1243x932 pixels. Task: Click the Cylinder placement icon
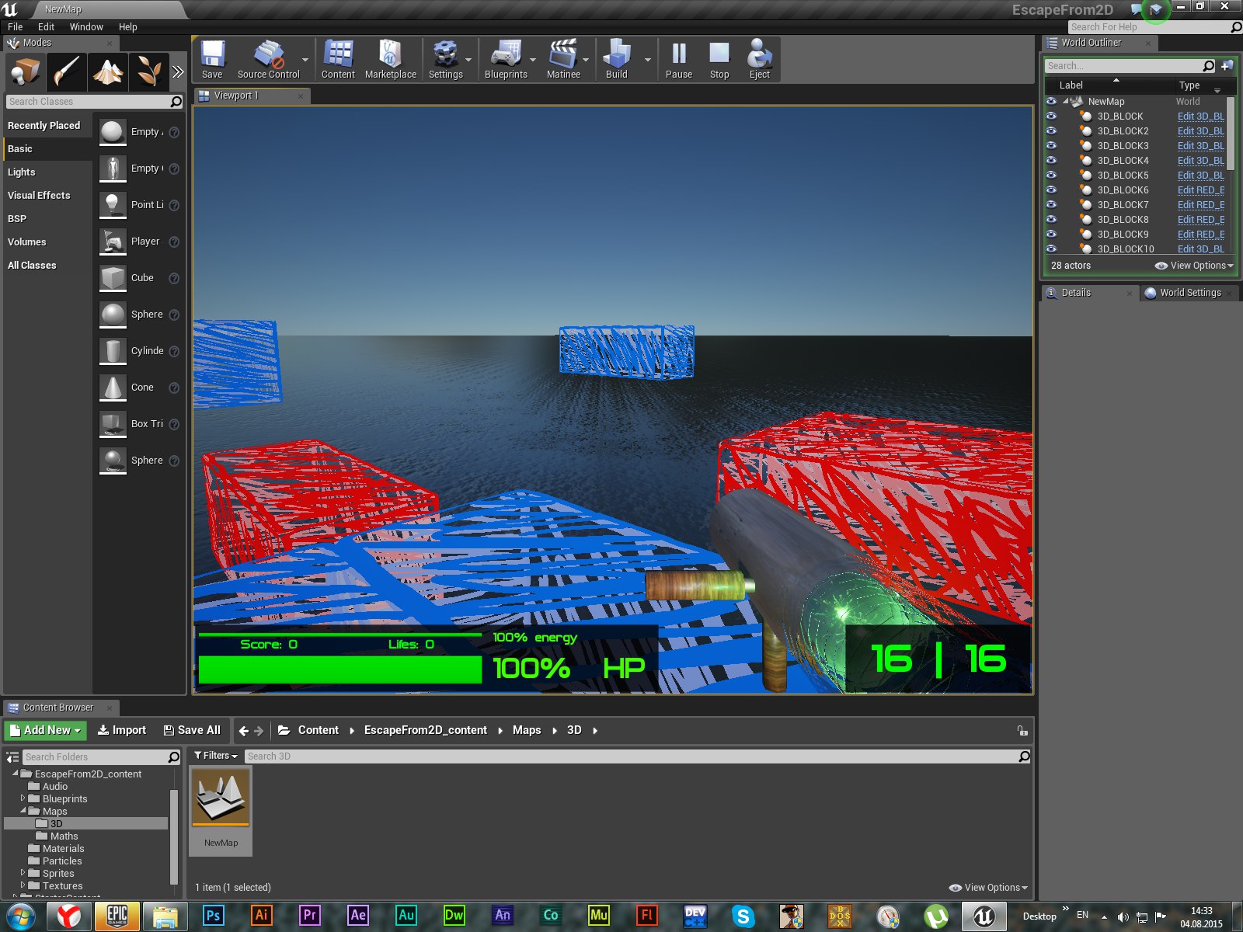pos(113,351)
